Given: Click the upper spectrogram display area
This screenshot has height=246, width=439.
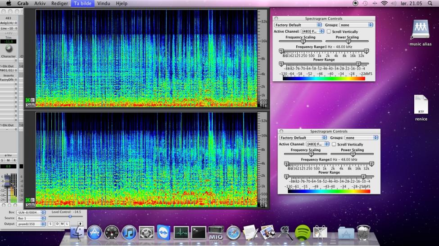Looking at the screenshot, I should tap(146, 58).
